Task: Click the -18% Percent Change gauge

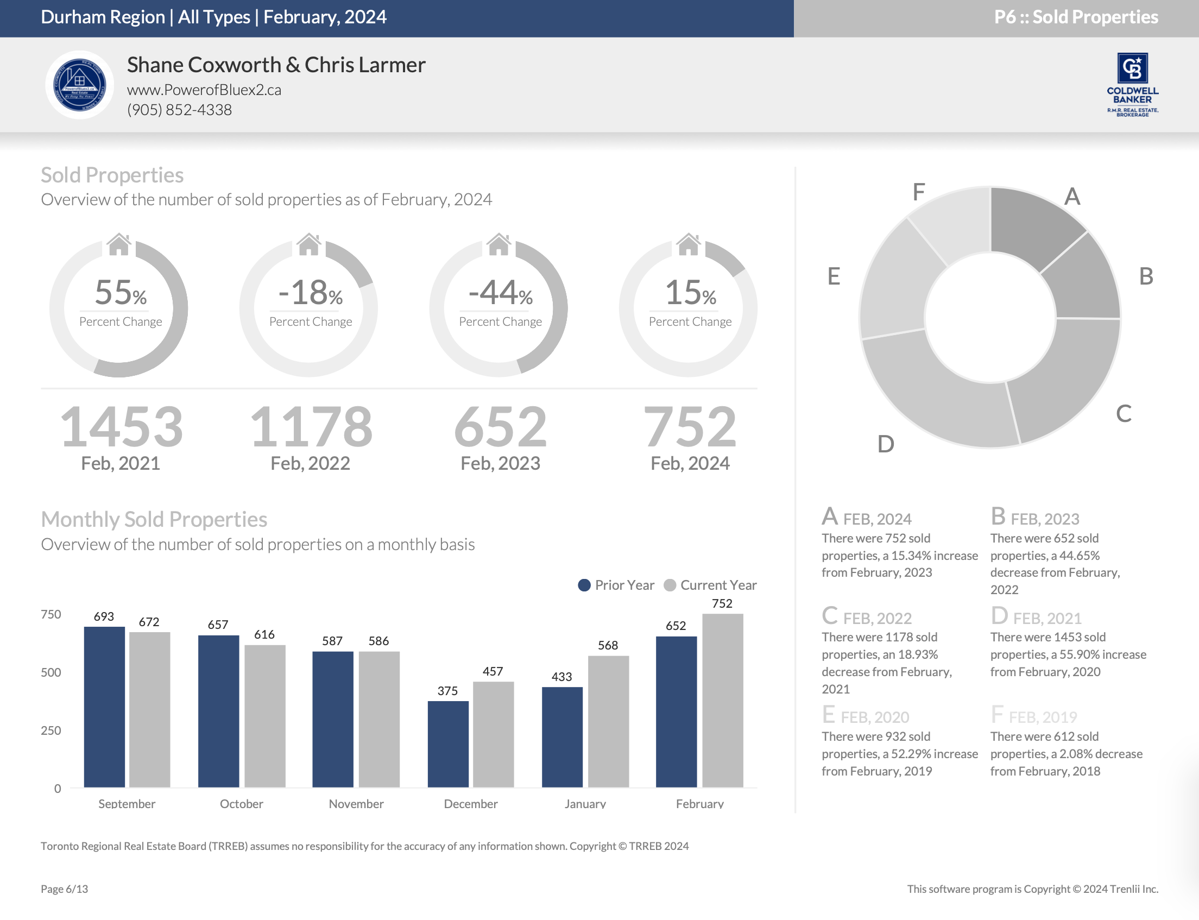Action: click(x=309, y=308)
